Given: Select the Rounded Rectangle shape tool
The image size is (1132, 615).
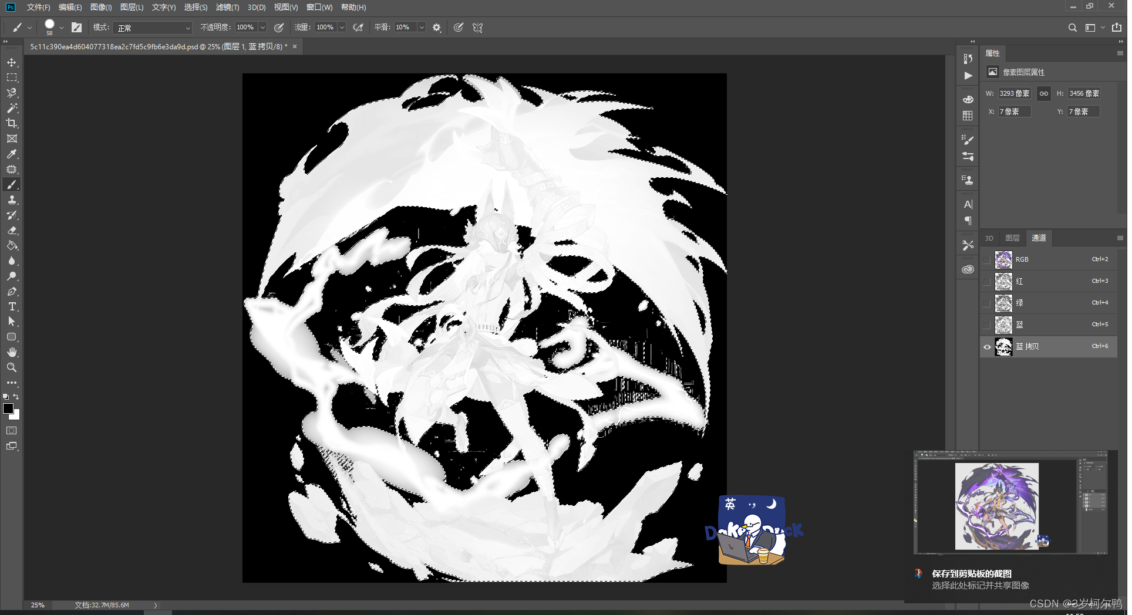Looking at the screenshot, I should tap(12, 337).
